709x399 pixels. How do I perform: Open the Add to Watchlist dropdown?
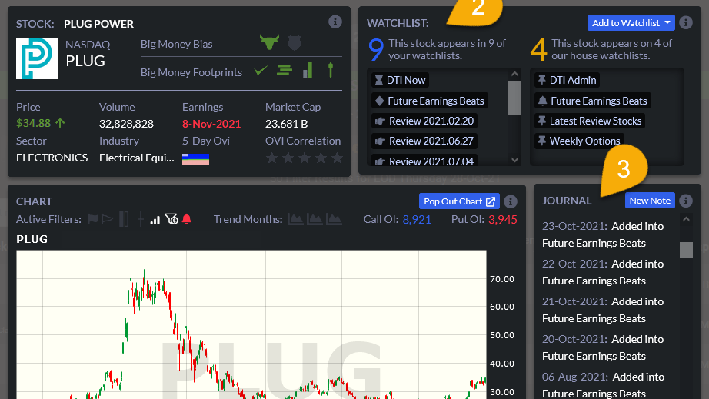tap(631, 22)
